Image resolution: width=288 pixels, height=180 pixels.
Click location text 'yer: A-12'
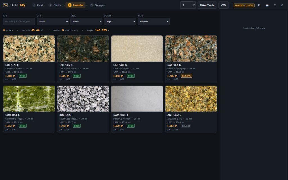(11, 129)
